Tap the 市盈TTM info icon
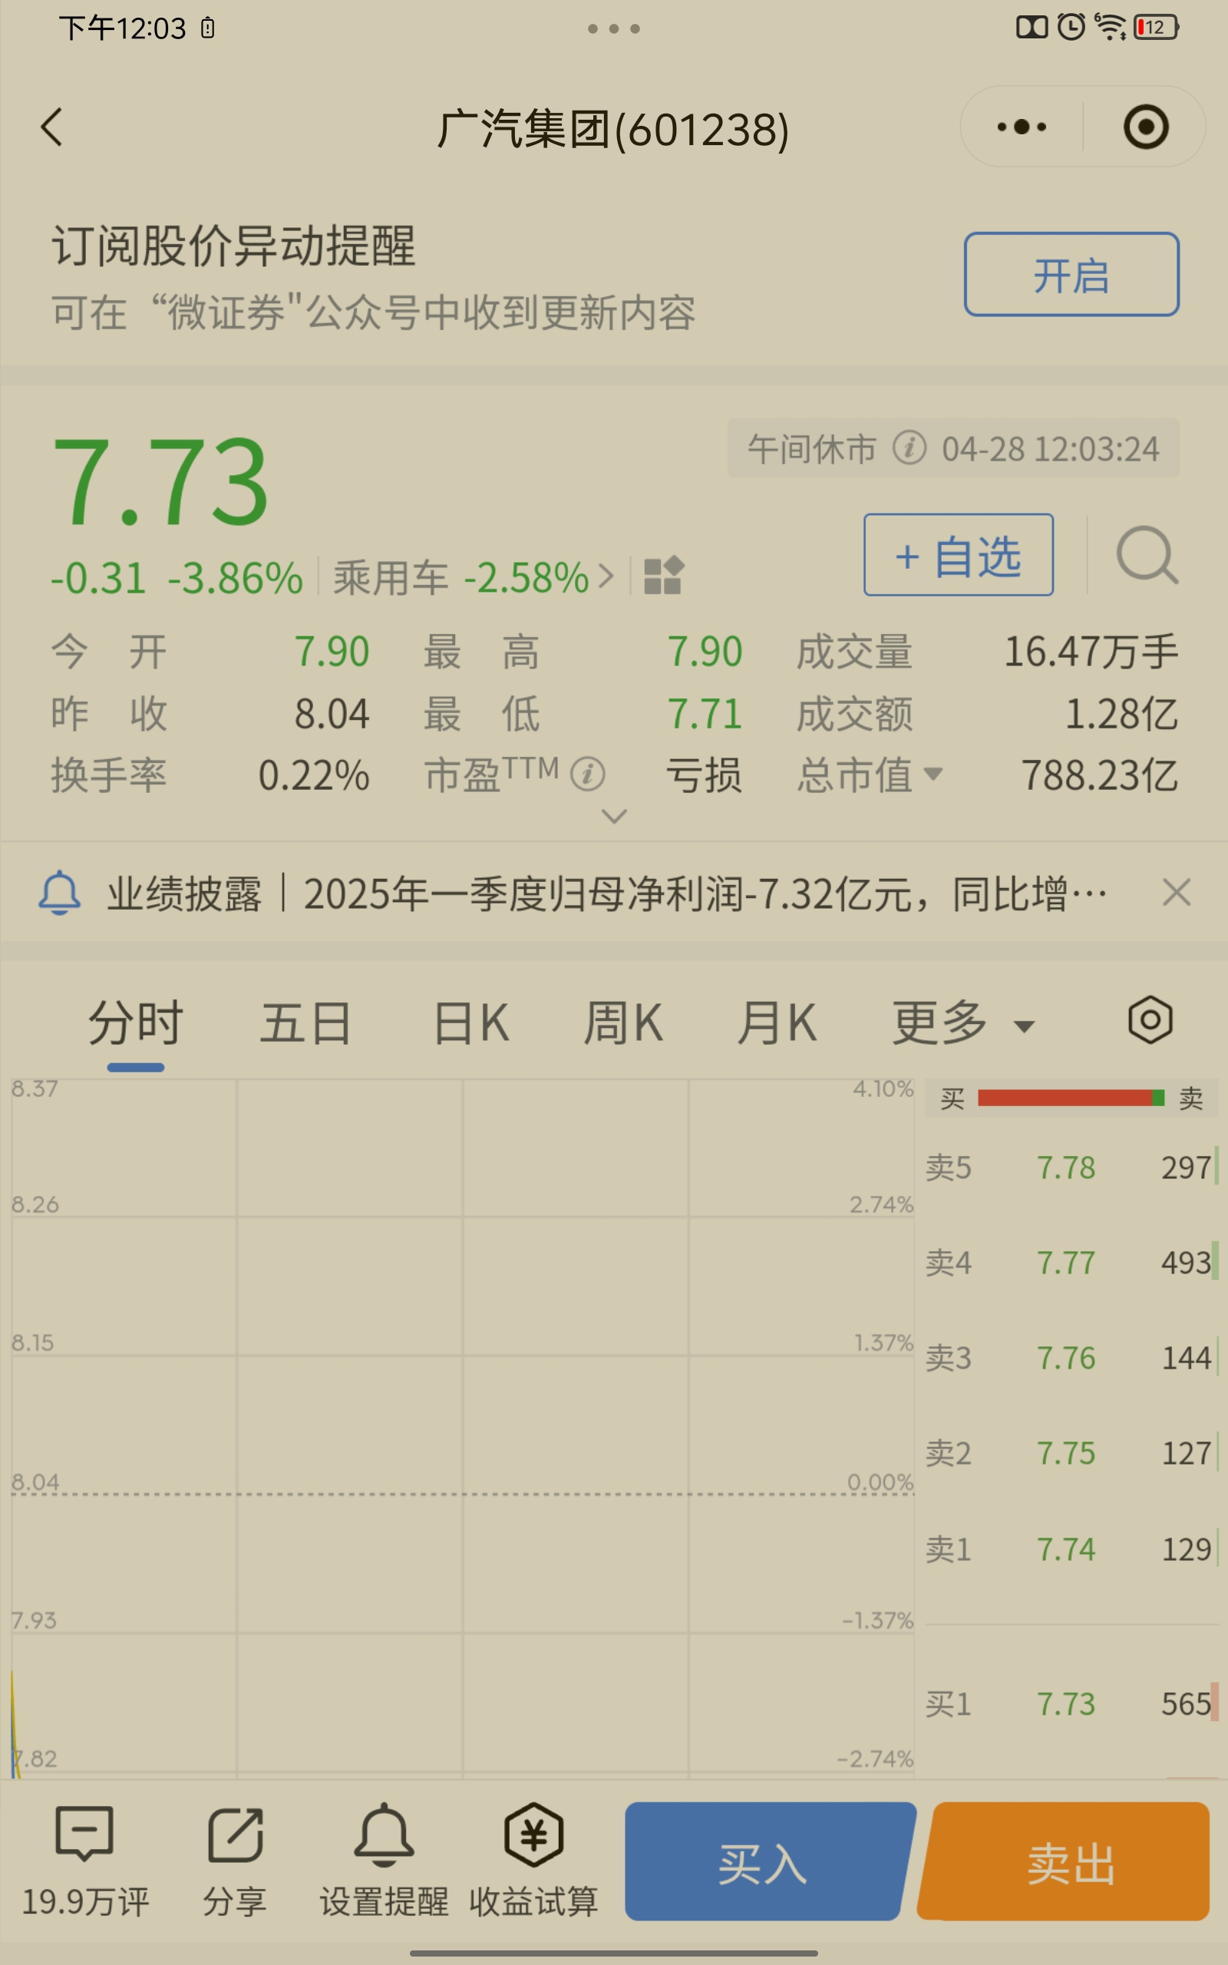The width and height of the screenshot is (1228, 1965). coord(587,774)
